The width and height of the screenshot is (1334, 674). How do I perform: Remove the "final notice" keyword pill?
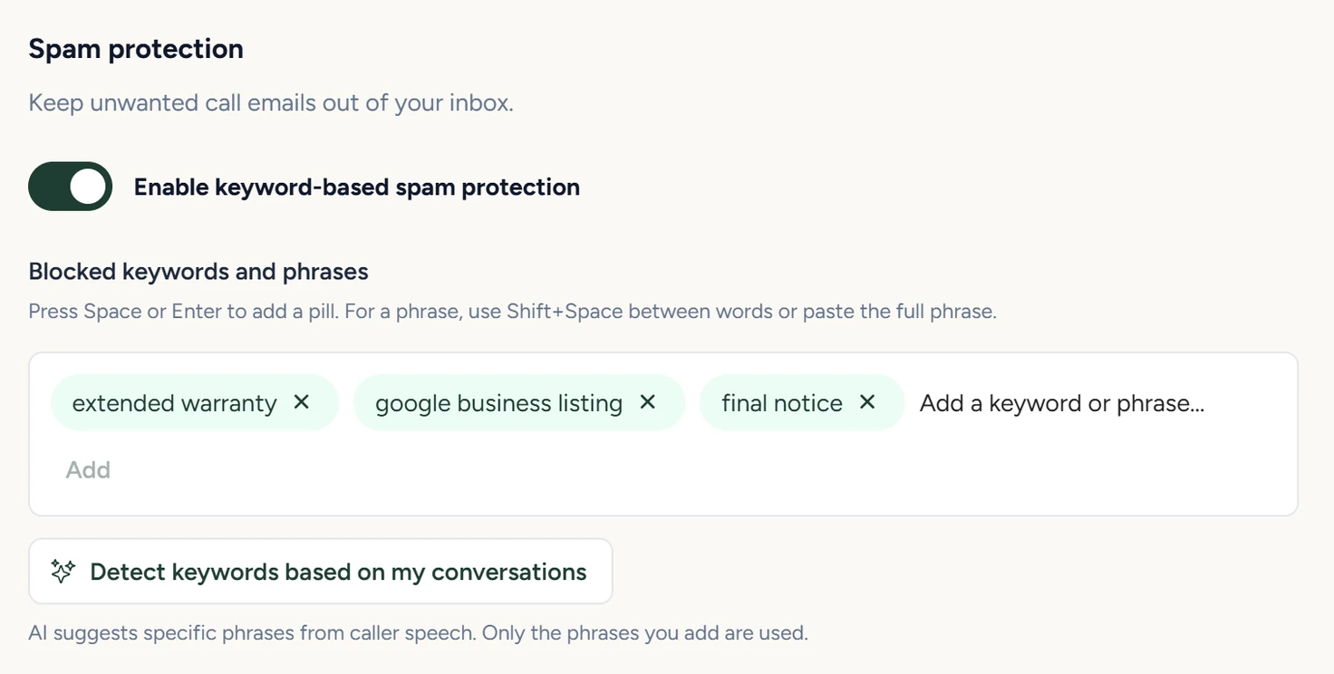click(867, 402)
